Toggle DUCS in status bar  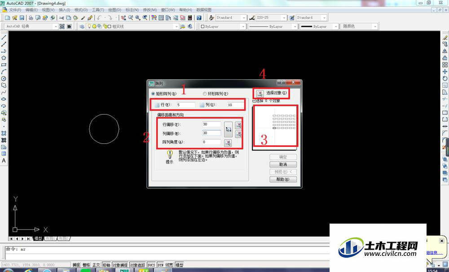point(151,265)
